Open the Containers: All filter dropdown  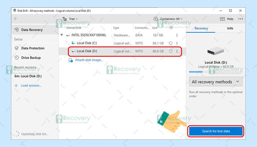168,19
